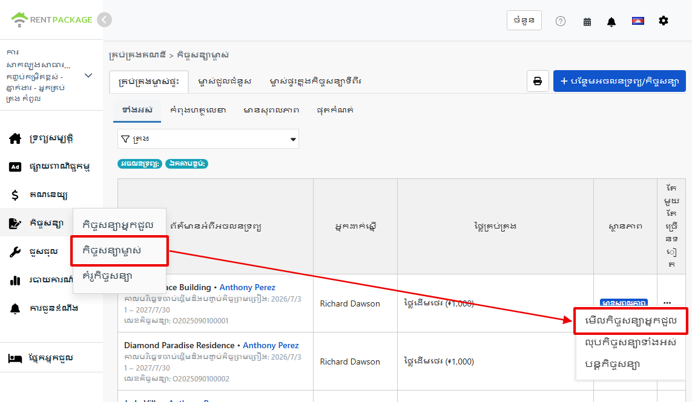Open គណនេយ្យ dollar sidebar item
692x402 pixels.
[51, 195]
